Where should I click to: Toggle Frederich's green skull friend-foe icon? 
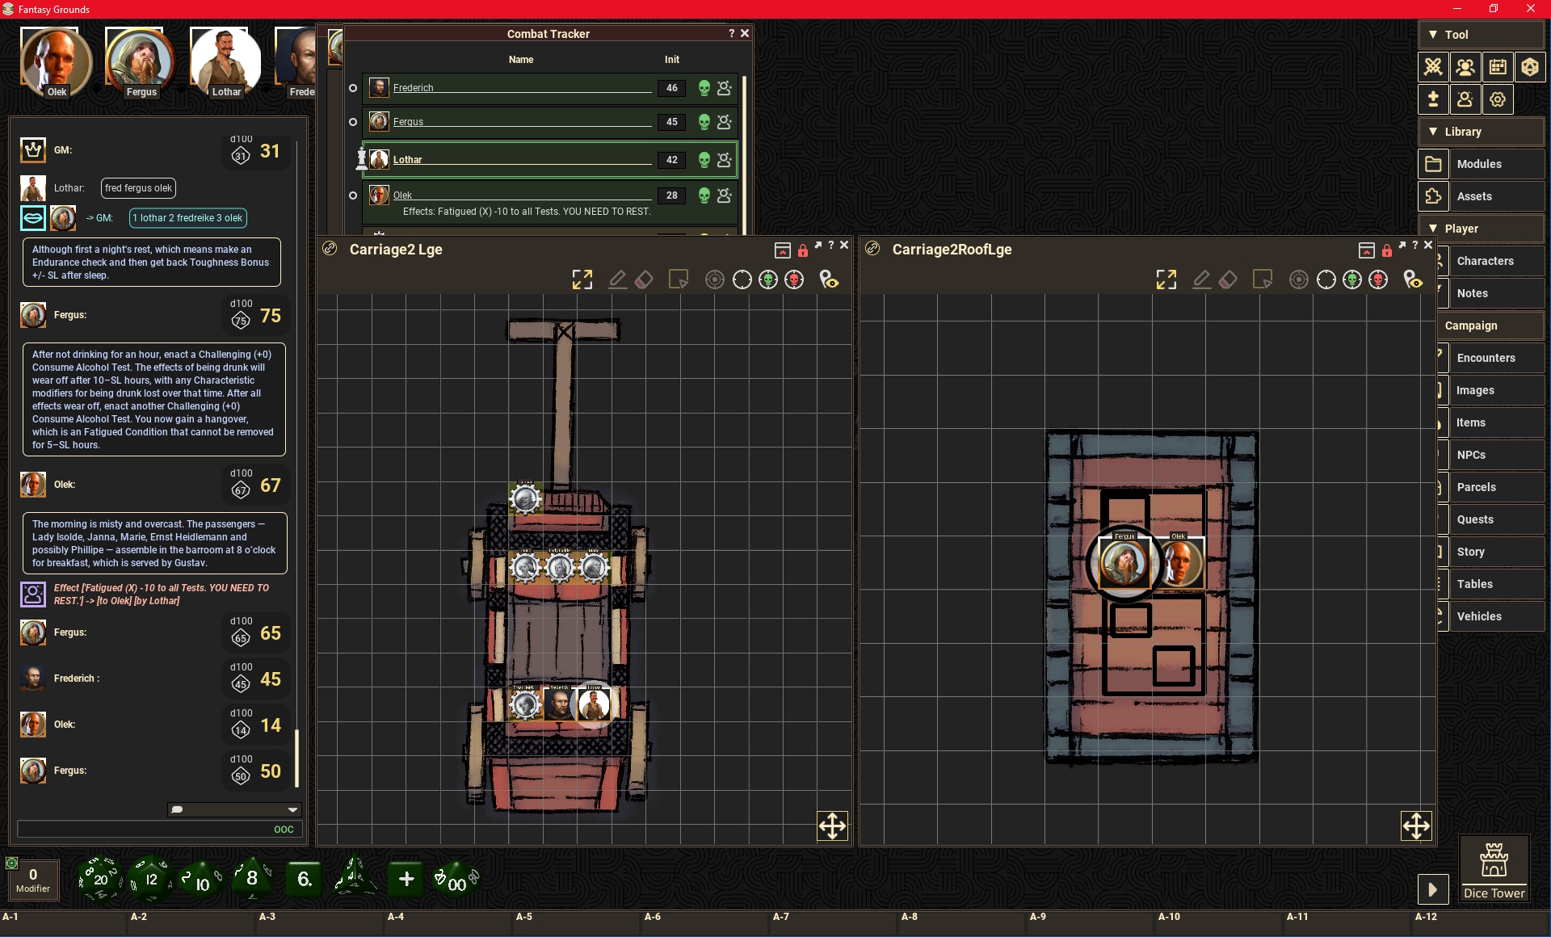coord(704,88)
